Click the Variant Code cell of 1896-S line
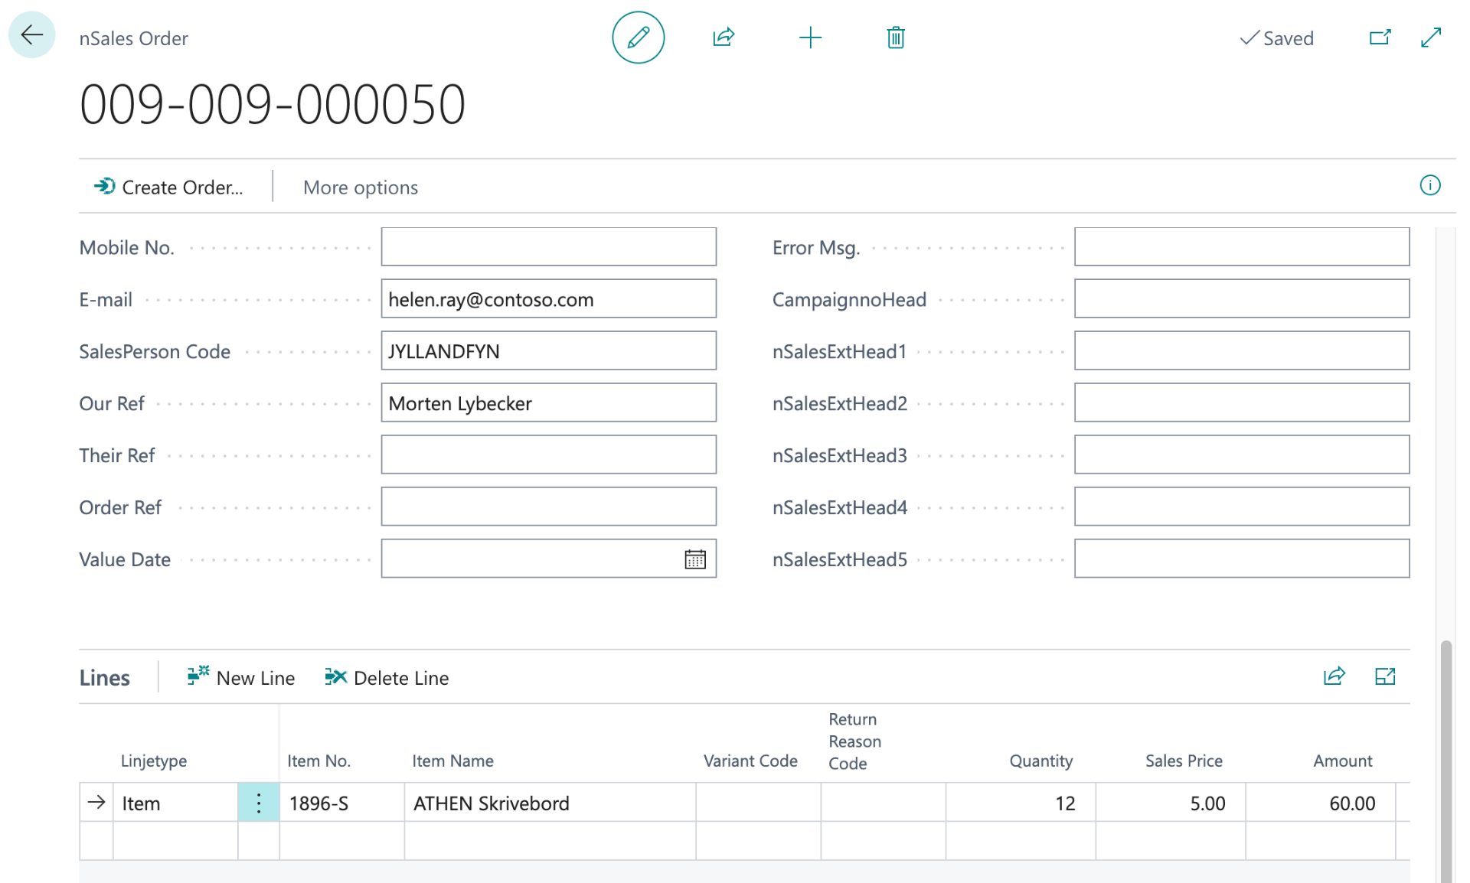The image size is (1470, 883). coord(758,803)
